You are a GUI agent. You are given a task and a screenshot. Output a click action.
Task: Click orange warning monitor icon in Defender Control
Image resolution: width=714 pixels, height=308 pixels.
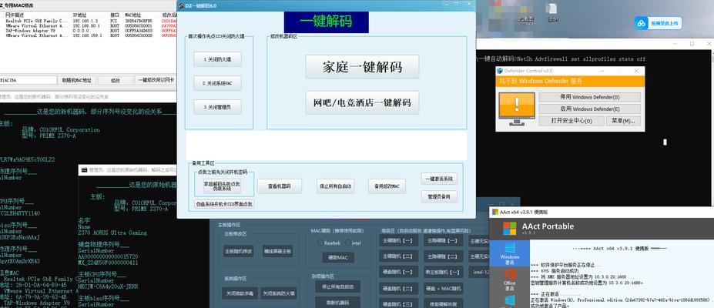[517, 109]
